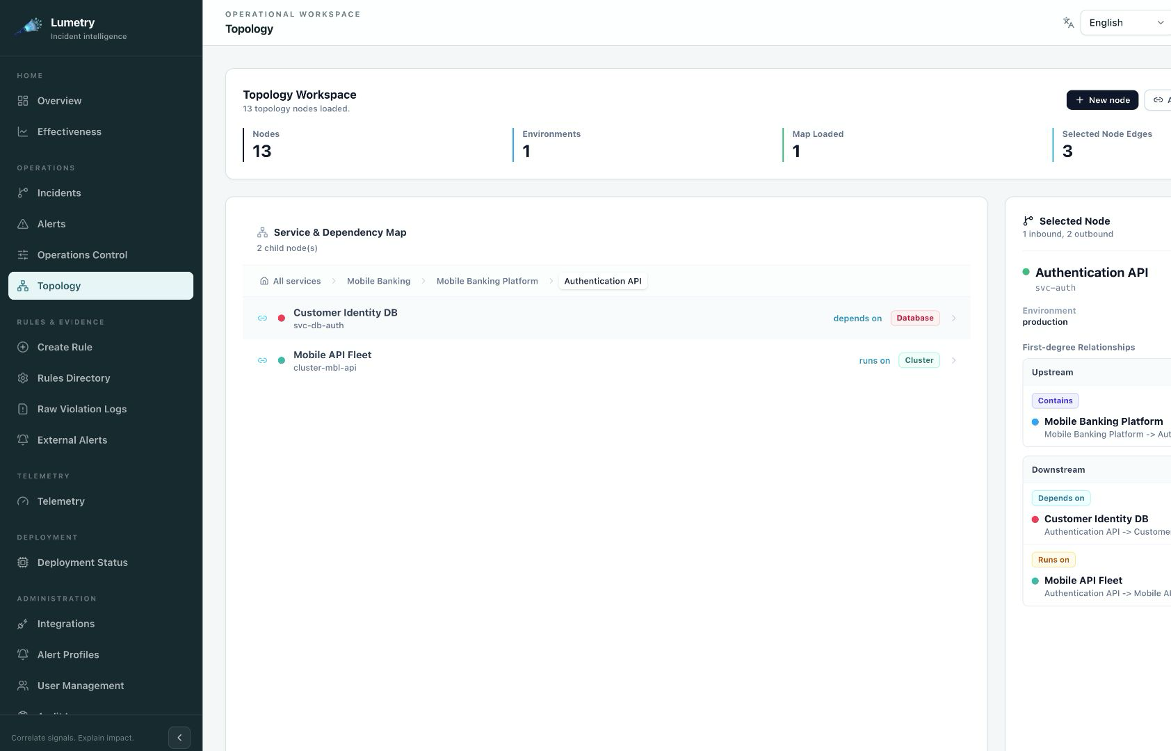Click the Alerts warning triangle icon
The height and width of the screenshot is (751, 1171).
(x=23, y=224)
